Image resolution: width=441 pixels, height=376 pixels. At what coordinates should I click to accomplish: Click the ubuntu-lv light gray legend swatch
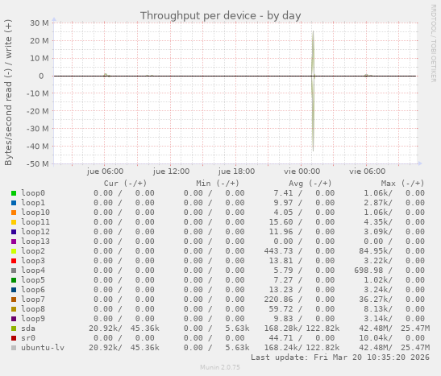click(14, 348)
